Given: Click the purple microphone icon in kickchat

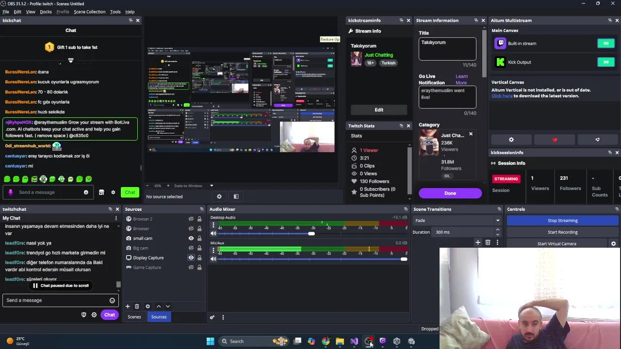Looking at the screenshot, I should (x=11, y=192).
